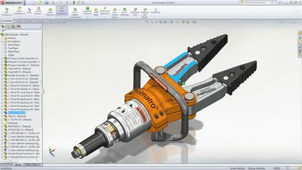Viewport: 302px width, 170px height.
Task: Toggle the Instant3D mode
Action: point(155,10)
